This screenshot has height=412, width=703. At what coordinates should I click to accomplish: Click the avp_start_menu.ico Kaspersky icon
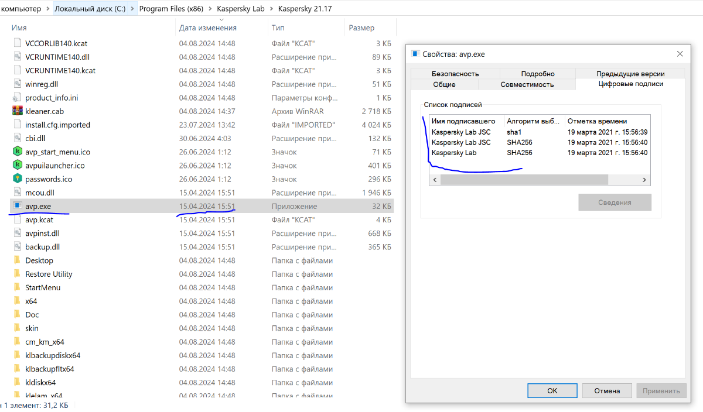(17, 152)
